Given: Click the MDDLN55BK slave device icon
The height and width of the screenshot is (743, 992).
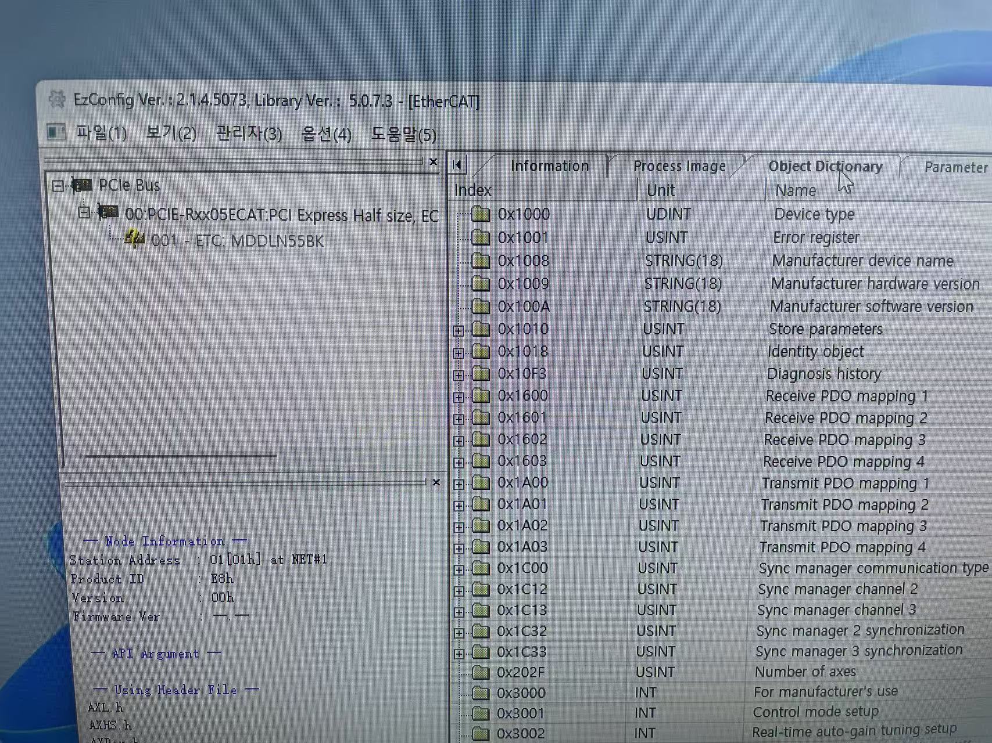Looking at the screenshot, I should coord(134,239).
